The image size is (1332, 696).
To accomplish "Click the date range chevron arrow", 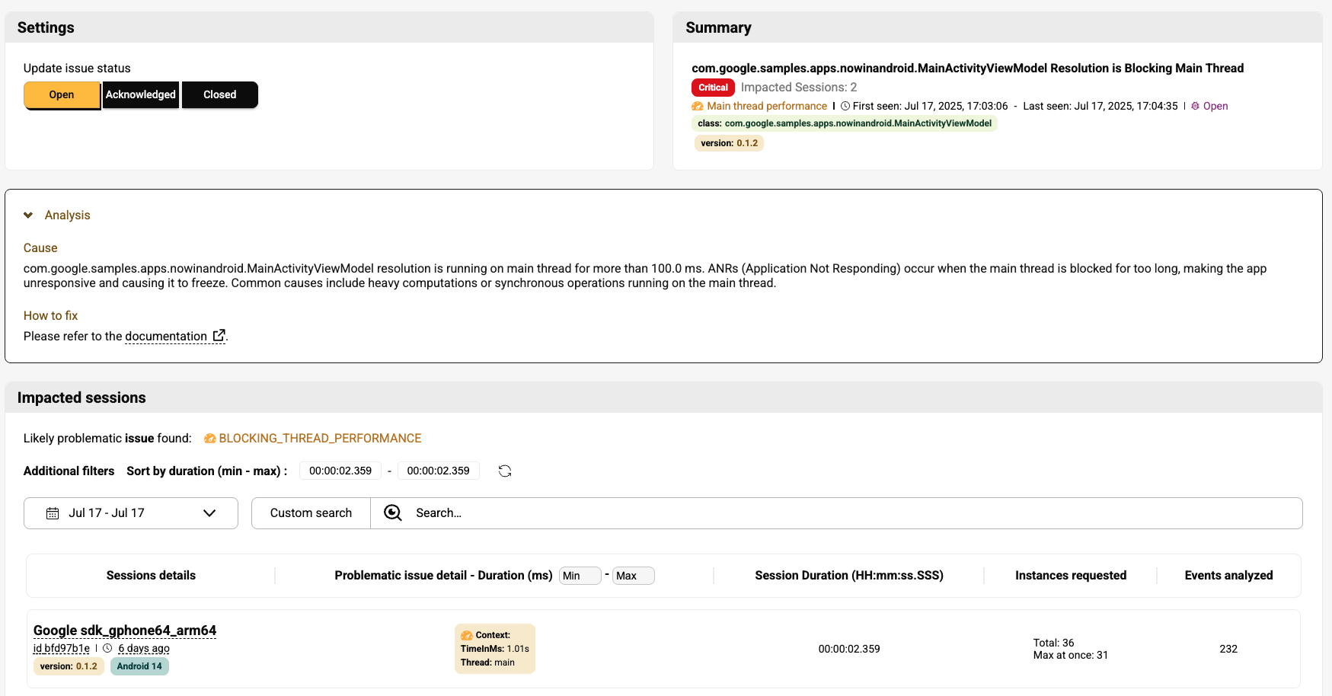I will point(209,513).
